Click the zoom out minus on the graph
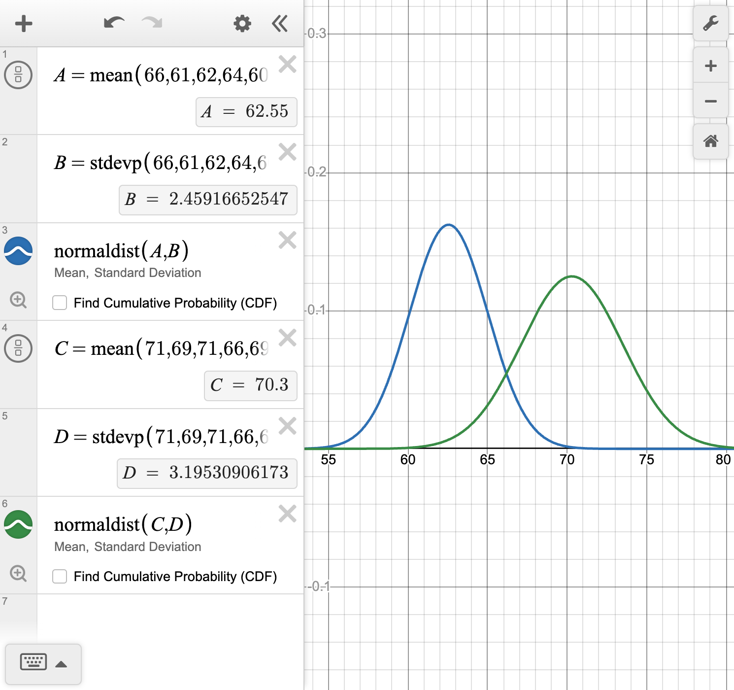734x690 pixels. point(710,101)
